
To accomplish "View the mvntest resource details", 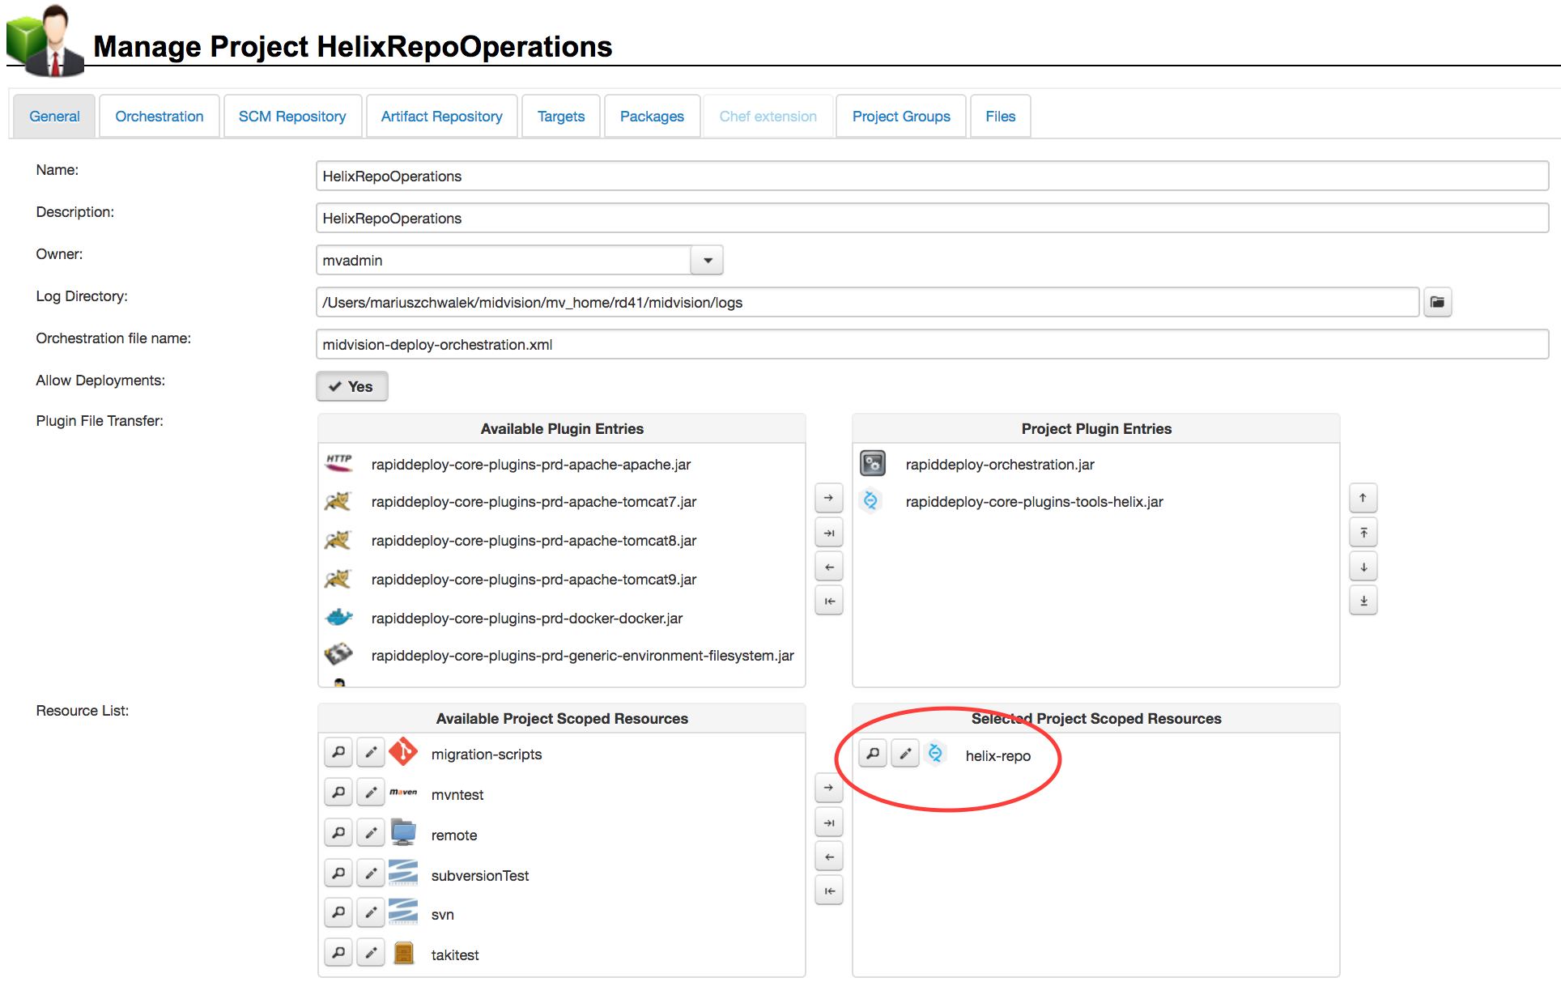I will [338, 792].
